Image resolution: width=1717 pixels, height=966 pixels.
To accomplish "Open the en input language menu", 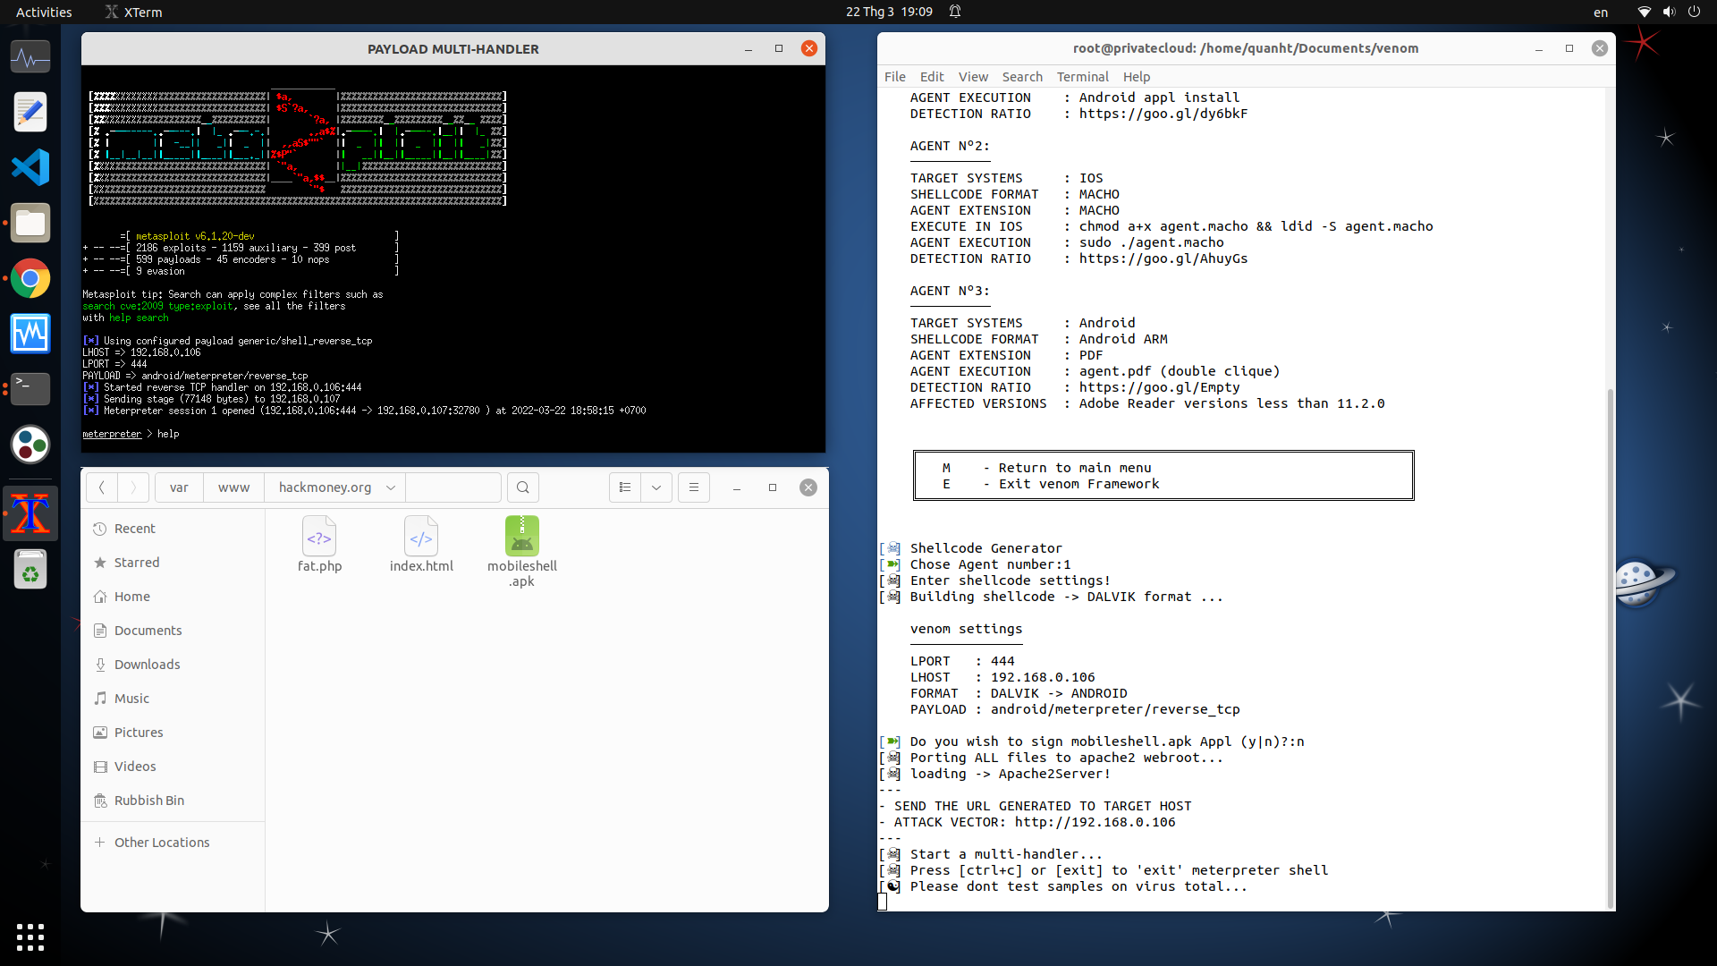I will 1601,12.
